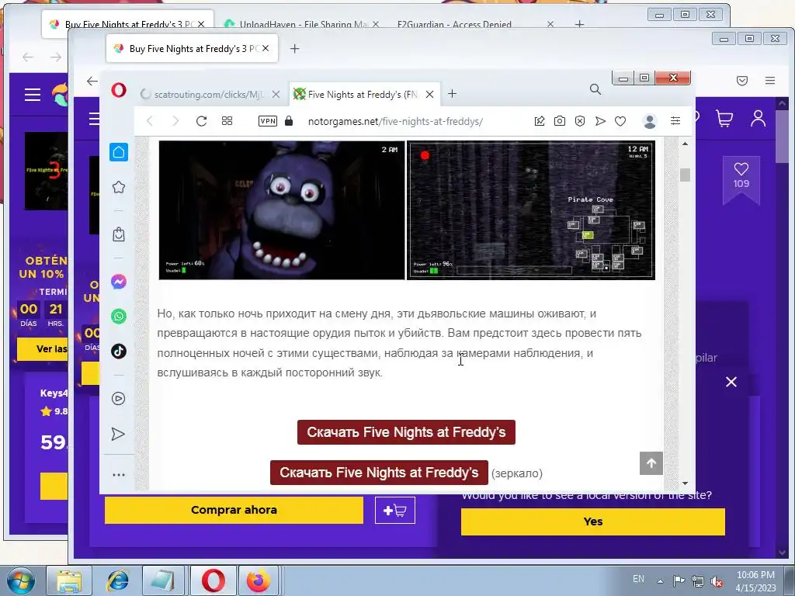The height and width of the screenshot is (596, 795).
Task: Open Messenger in Opera sidebar
Action: pos(119,282)
